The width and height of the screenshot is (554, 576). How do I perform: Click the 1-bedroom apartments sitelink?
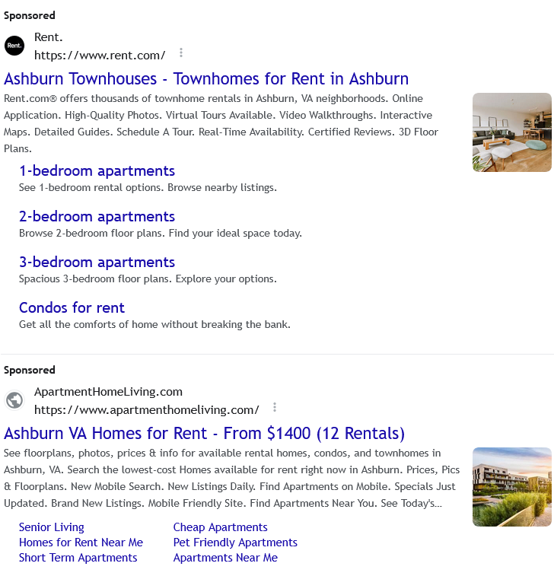[97, 170]
